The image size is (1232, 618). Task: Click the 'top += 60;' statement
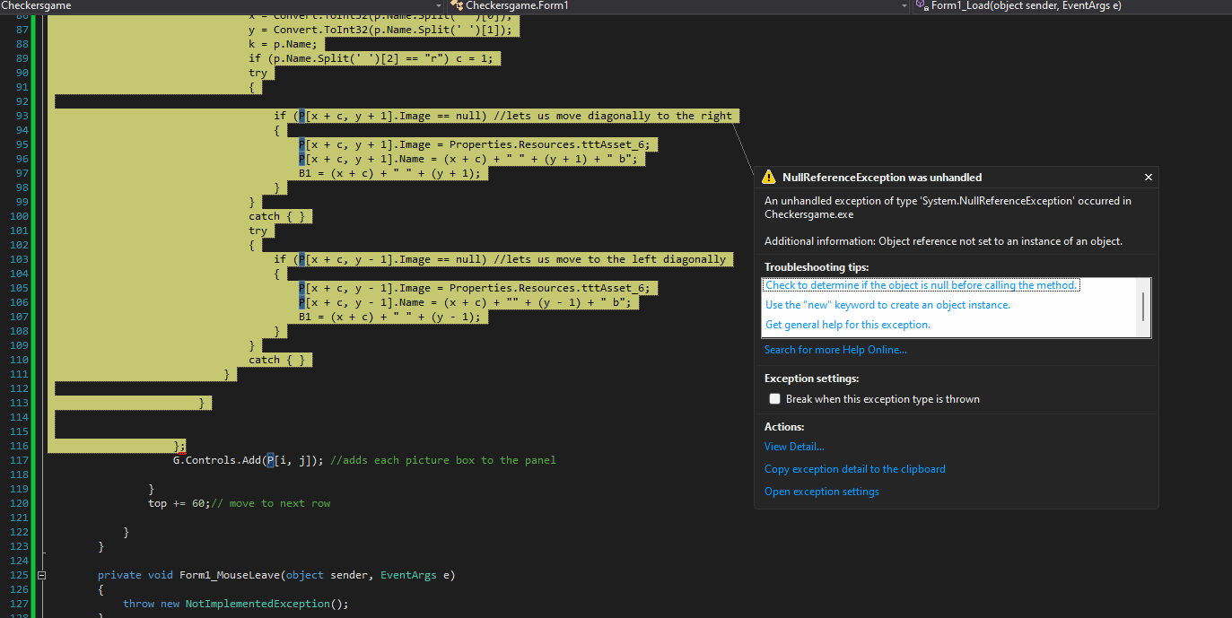click(179, 503)
